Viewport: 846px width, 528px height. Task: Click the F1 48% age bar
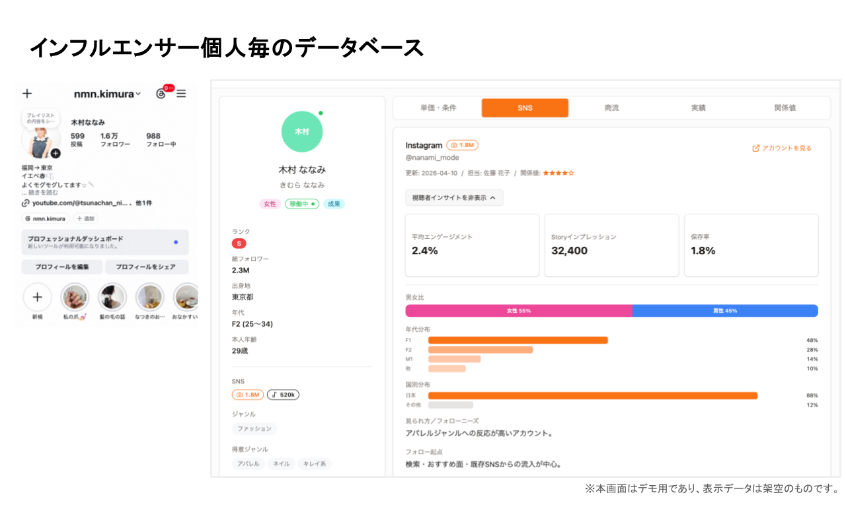pyautogui.click(x=518, y=341)
